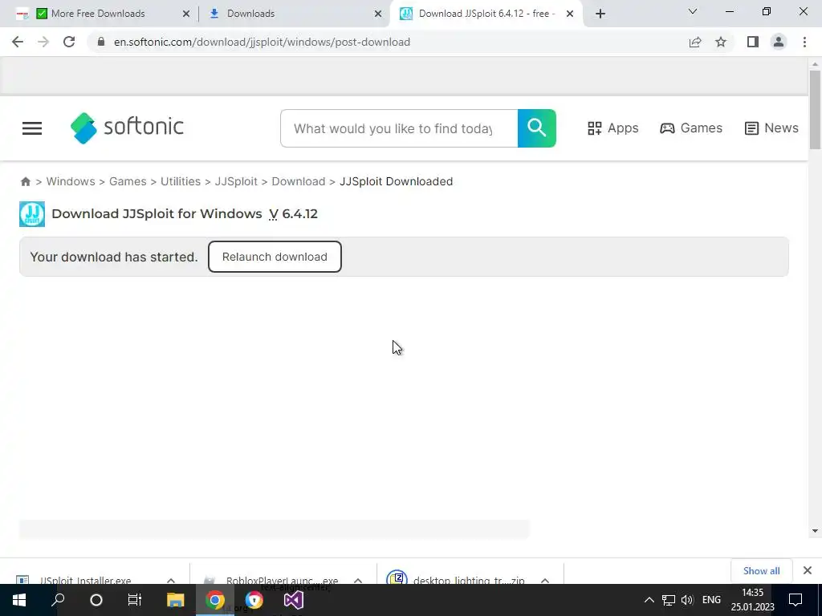Screen dimensions: 822x616
Task: Open the Games breadcrumb link
Action: tap(128, 181)
